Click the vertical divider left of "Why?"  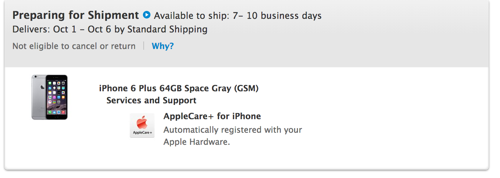pyautogui.click(x=144, y=46)
